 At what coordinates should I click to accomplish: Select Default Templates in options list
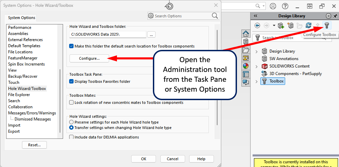(x=24, y=46)
